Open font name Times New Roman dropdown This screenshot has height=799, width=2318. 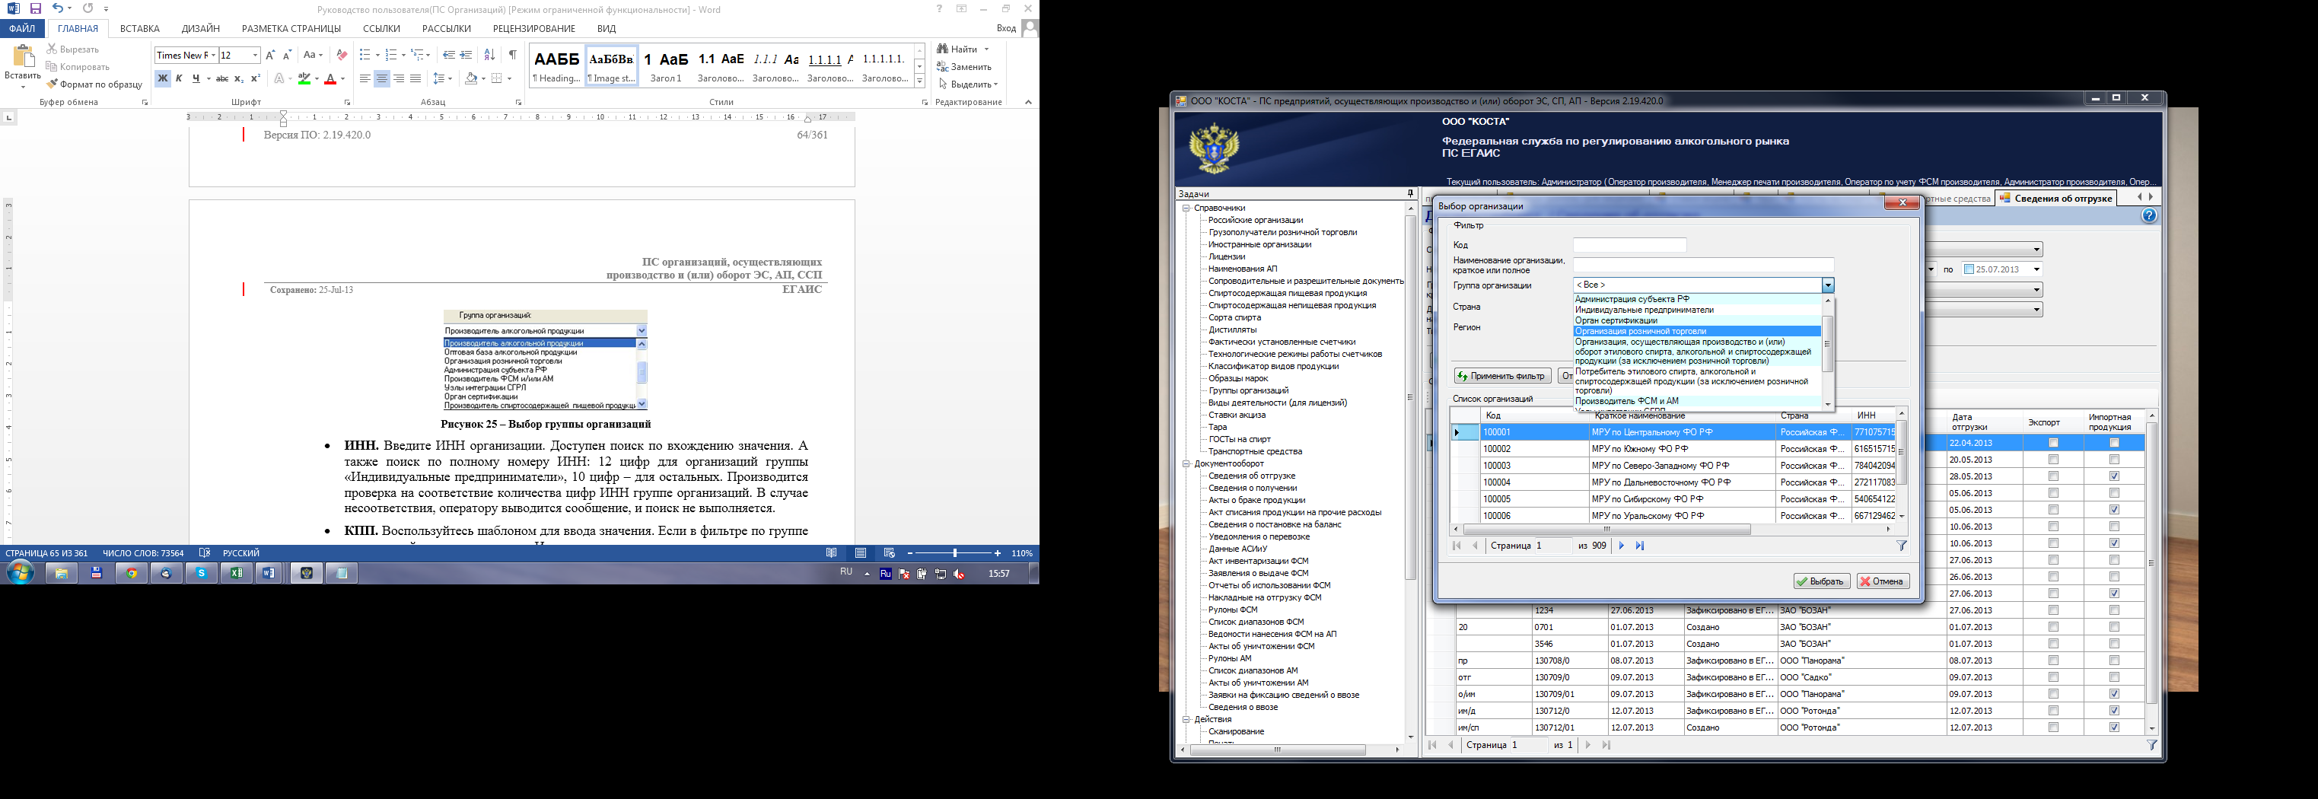click(x=213, y=56)
